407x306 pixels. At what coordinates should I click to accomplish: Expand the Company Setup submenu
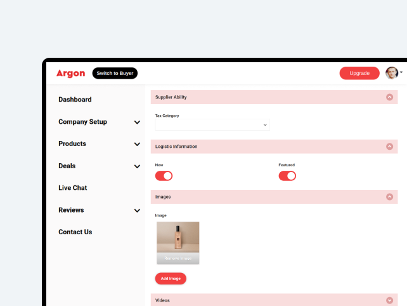point(137,122)
